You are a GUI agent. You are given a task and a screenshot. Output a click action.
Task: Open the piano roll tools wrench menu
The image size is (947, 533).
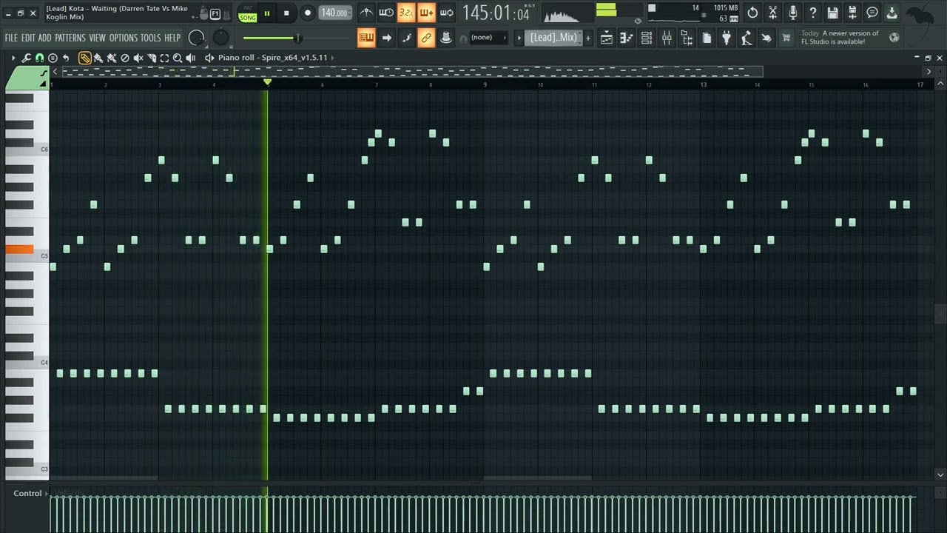tap(27, 58)
